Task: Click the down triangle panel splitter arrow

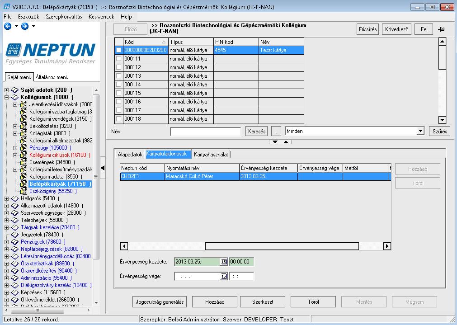Action: [275, 142]
